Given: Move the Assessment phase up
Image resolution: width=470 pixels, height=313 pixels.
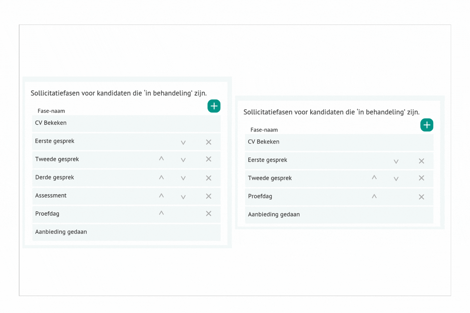Looking at the screenshot, I should point(161,196).
